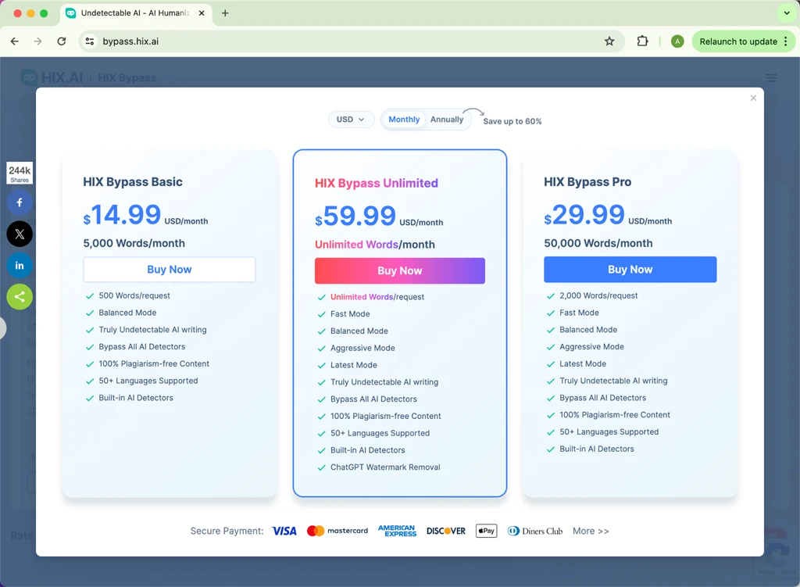800x587 pixels.
Task: Click the Visa payment logo
Action: click(x=284, y=531)
